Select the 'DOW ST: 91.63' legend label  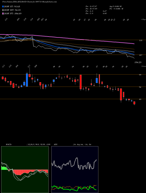[12, 6]
